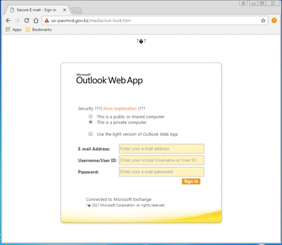The width and height of the screenshot is (282, 245).
Task: Select 'This is a private computer' option
Action: pos(91,122)
